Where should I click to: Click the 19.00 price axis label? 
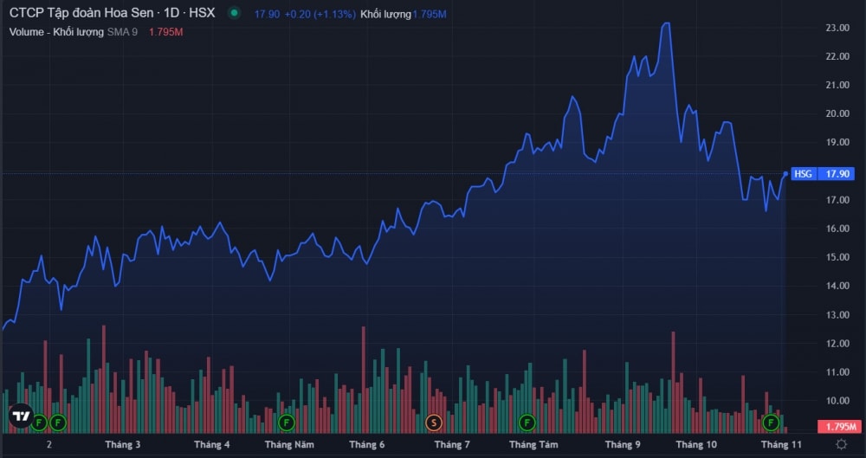[837, 143]
